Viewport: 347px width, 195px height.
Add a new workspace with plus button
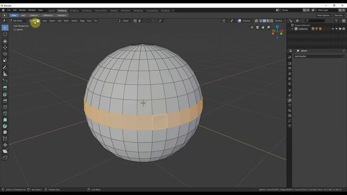click(173, 11)
